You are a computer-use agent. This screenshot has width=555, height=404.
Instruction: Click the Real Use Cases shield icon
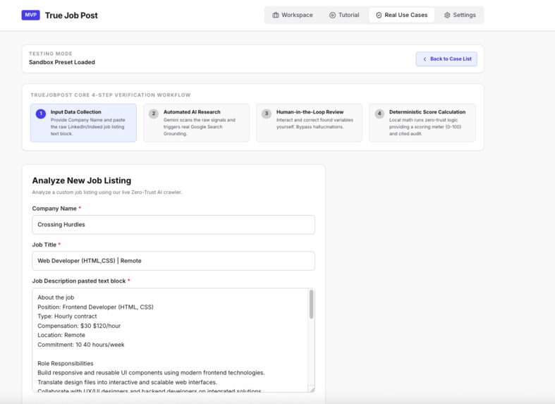pyautogui.click(x=379, y=16)
